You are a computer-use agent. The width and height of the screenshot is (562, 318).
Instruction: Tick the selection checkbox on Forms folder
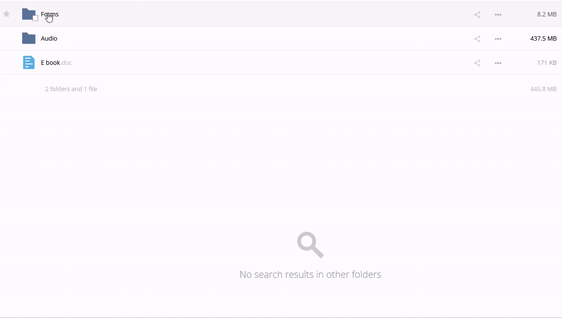click(x=35, y=18)
